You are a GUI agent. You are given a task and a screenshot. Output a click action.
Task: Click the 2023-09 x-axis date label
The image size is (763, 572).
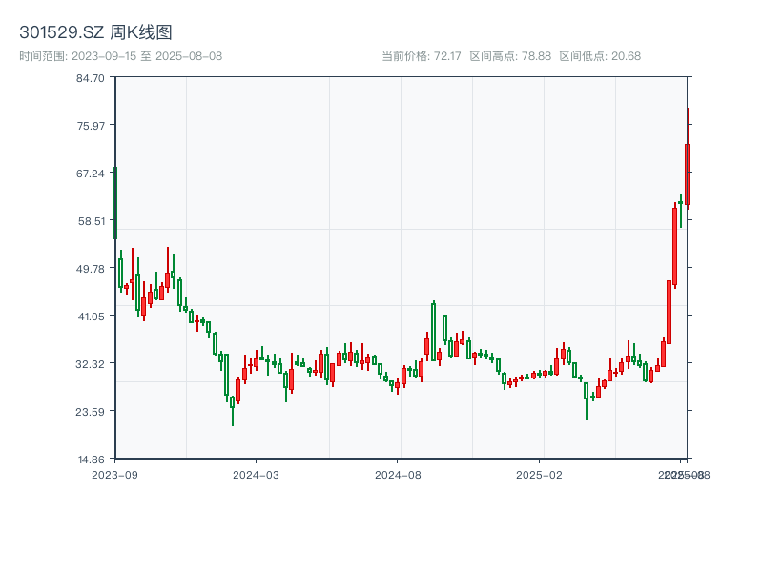114,474
